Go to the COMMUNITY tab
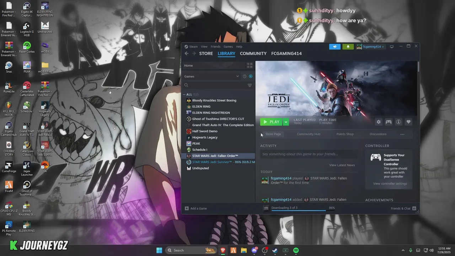Viewport: 455px width, 256px height. click(253, 54)
